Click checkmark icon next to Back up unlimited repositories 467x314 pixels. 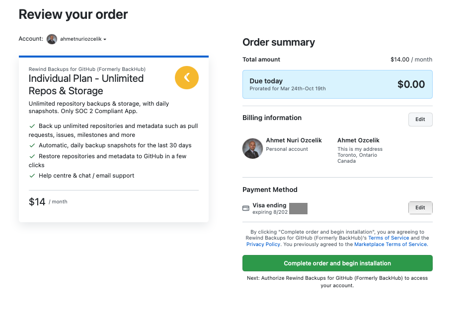tap(32, 126)
